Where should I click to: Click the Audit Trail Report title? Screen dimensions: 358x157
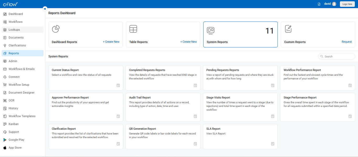coord(140,98)
